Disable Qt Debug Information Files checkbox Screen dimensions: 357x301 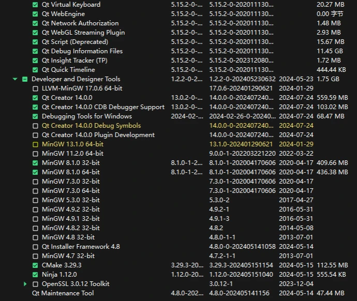pos(35,51)
